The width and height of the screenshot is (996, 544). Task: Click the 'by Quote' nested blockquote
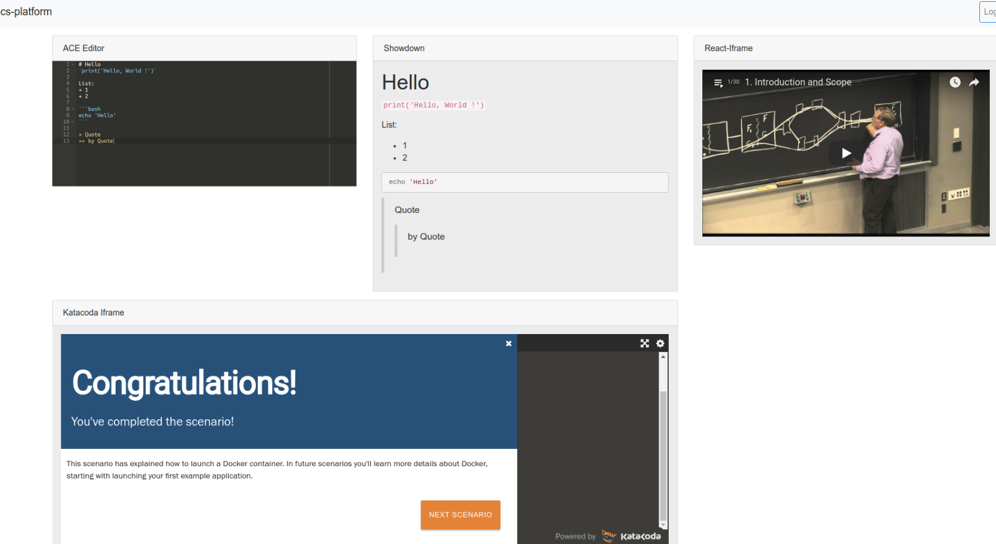click(x=426, y=236)
